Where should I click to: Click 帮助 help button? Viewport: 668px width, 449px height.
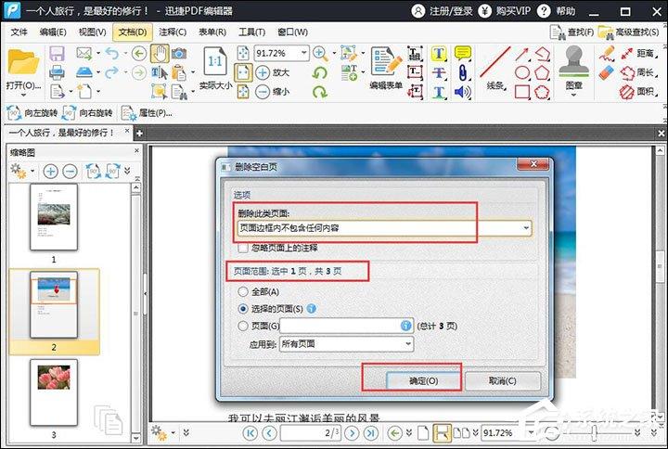click(x=557, y=10)
